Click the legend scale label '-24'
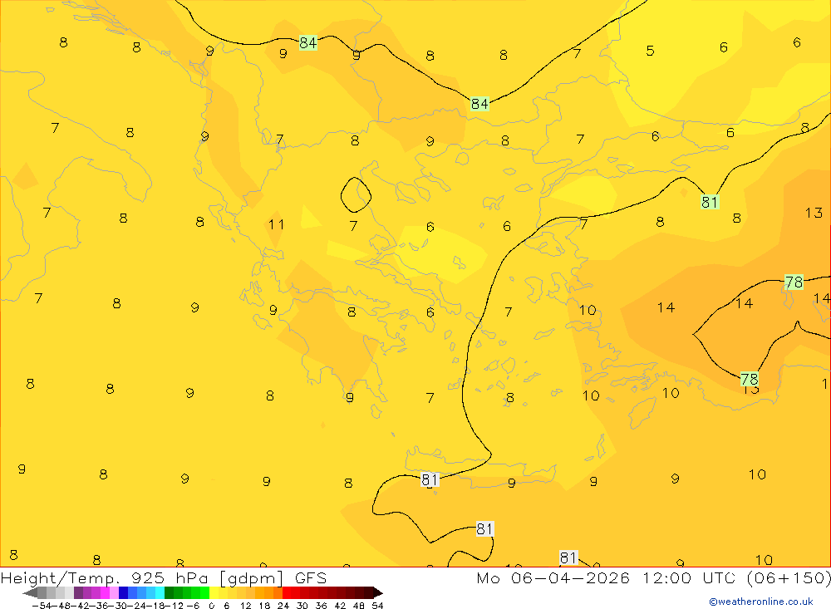 click(135, 606)
